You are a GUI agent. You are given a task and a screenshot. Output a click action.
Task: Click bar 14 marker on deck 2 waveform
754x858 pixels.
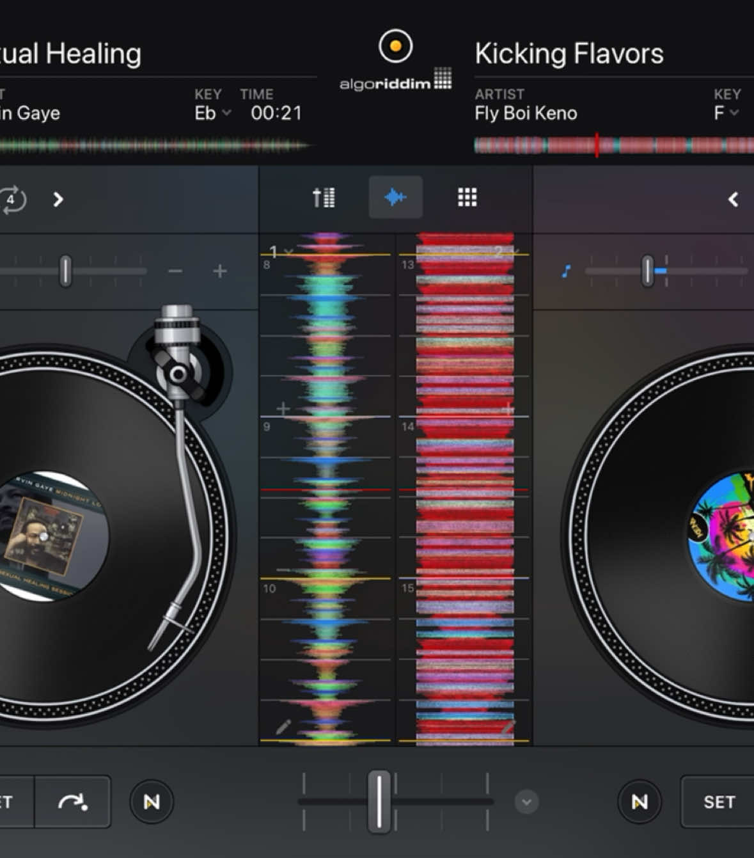point(408,426)
